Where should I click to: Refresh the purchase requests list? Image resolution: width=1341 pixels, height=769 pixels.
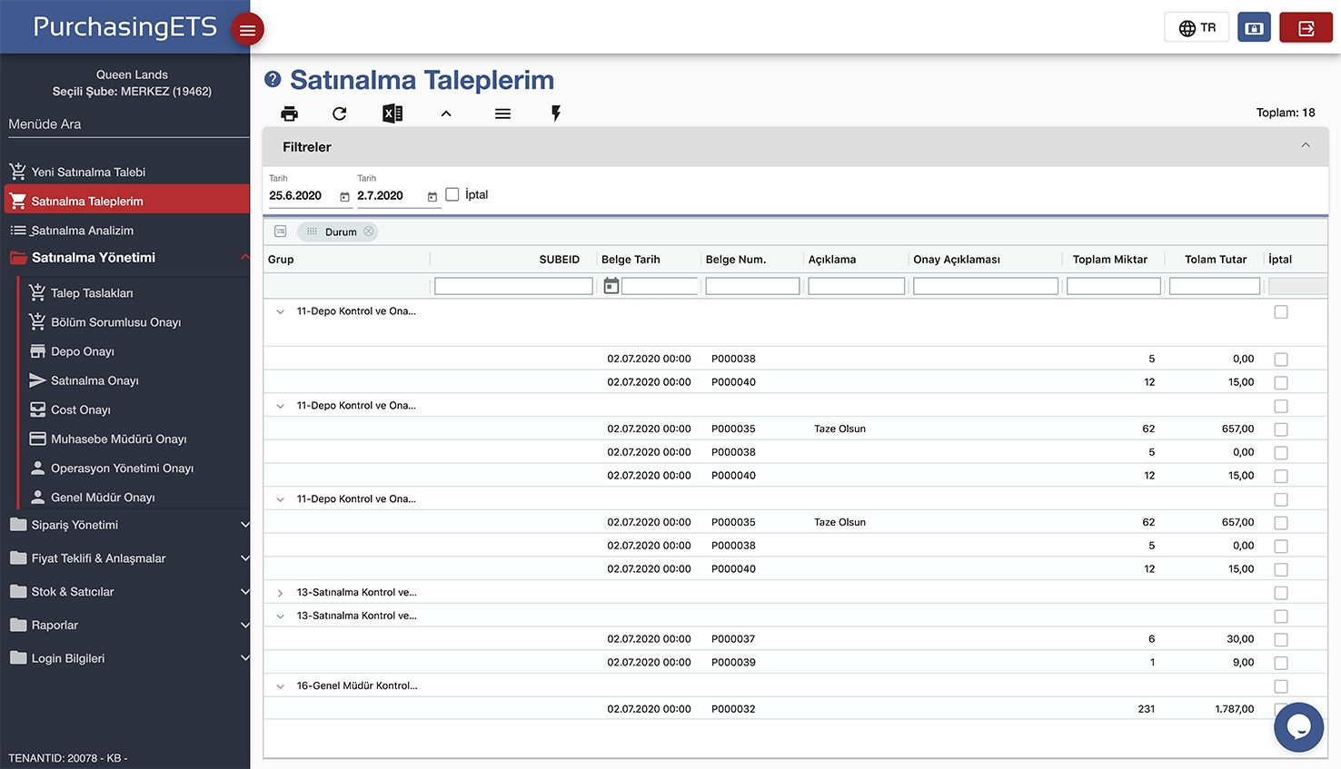(x=340, y=113)
